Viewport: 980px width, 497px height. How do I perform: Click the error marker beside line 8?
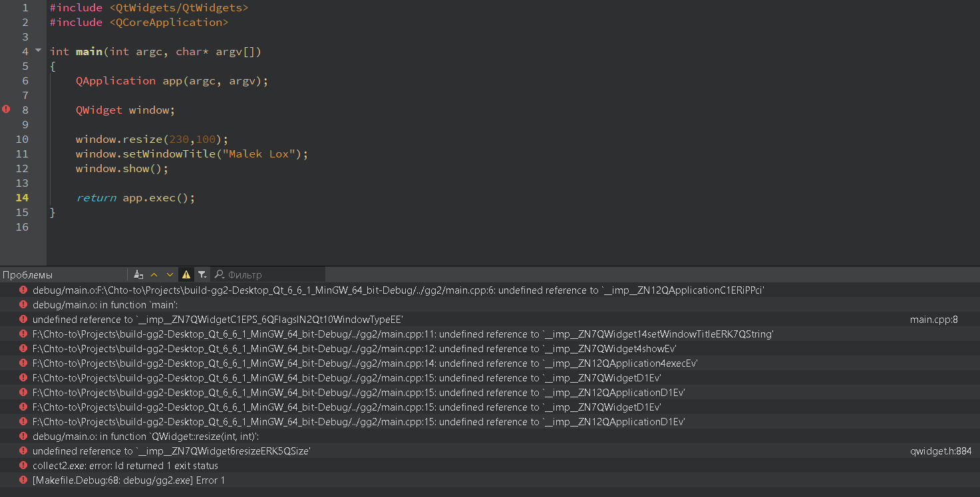click(6, 110)
